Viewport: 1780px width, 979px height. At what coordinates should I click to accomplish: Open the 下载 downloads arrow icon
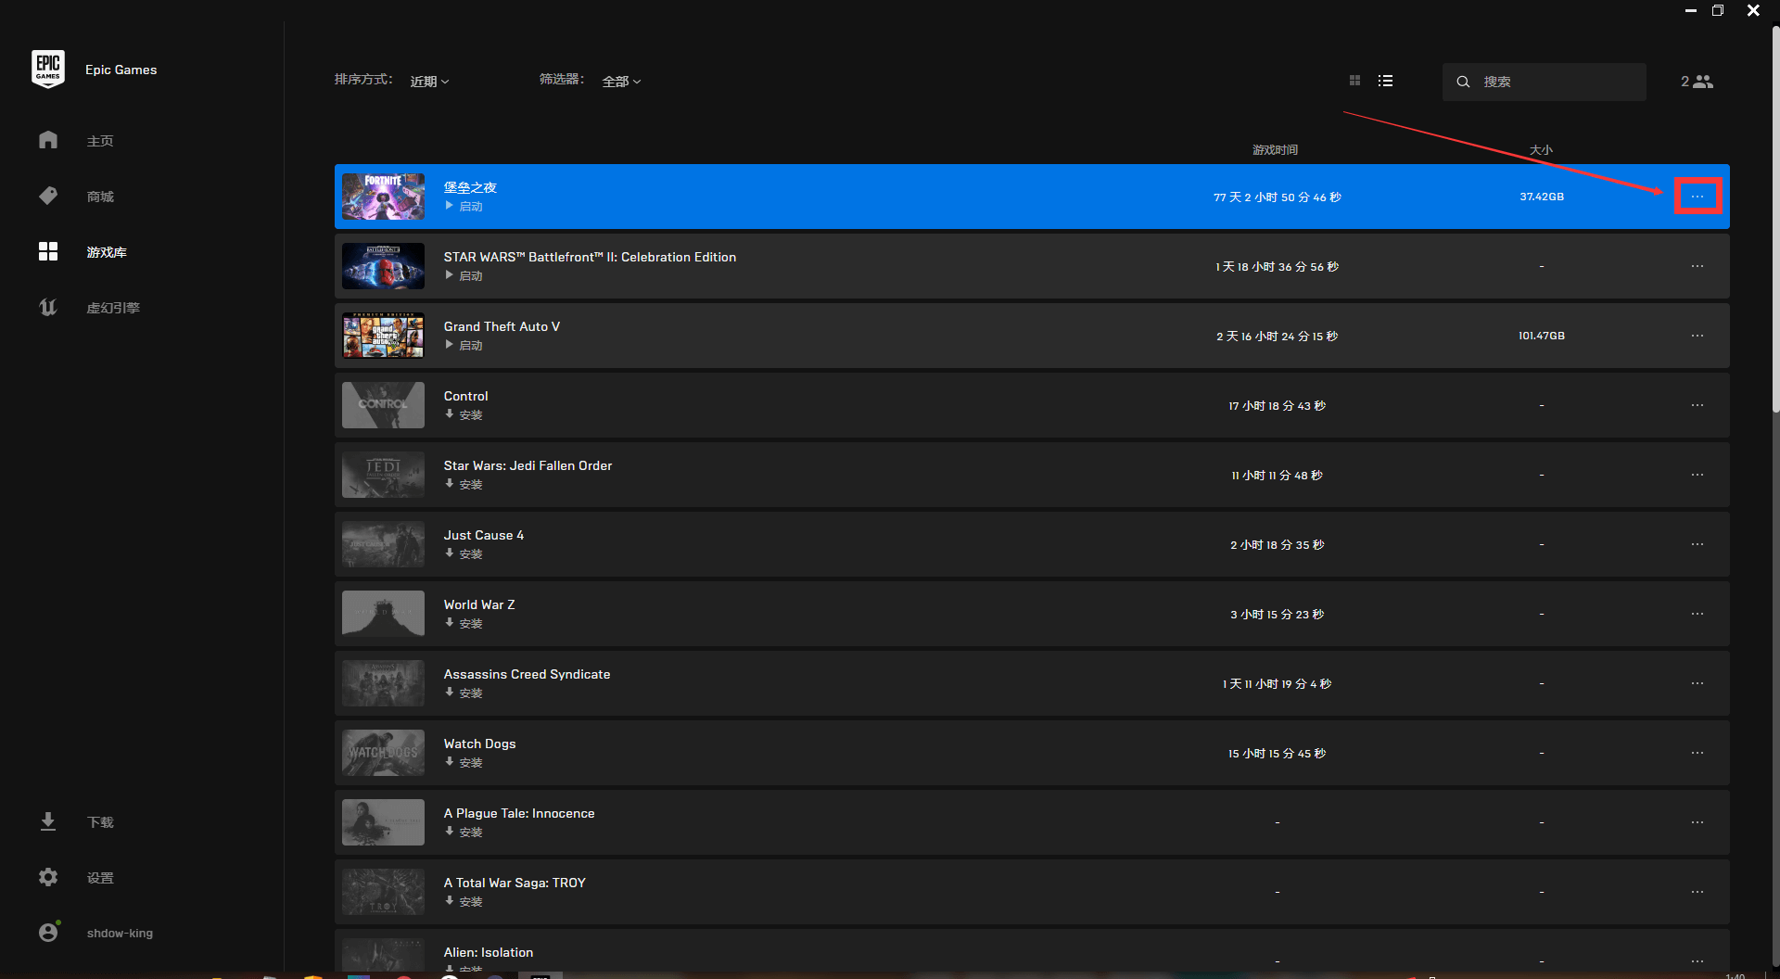coord(48,821)
